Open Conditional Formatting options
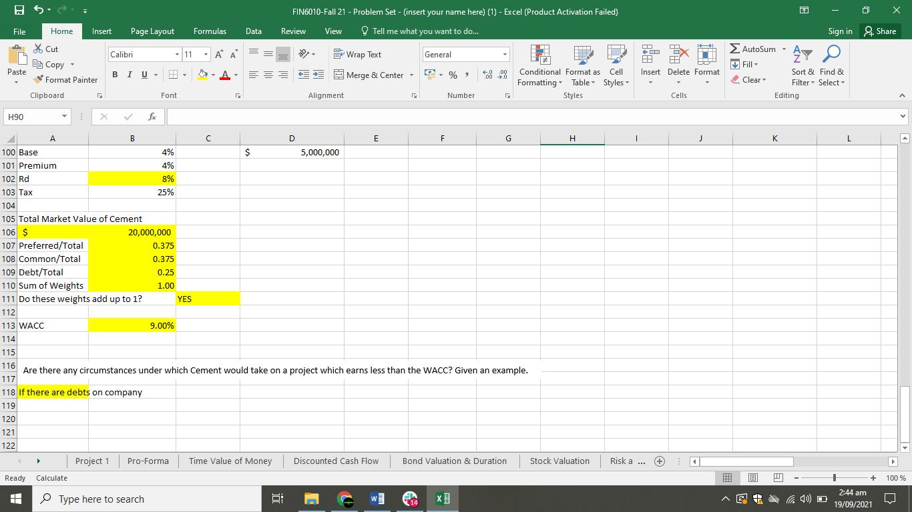 click(539, 67)
